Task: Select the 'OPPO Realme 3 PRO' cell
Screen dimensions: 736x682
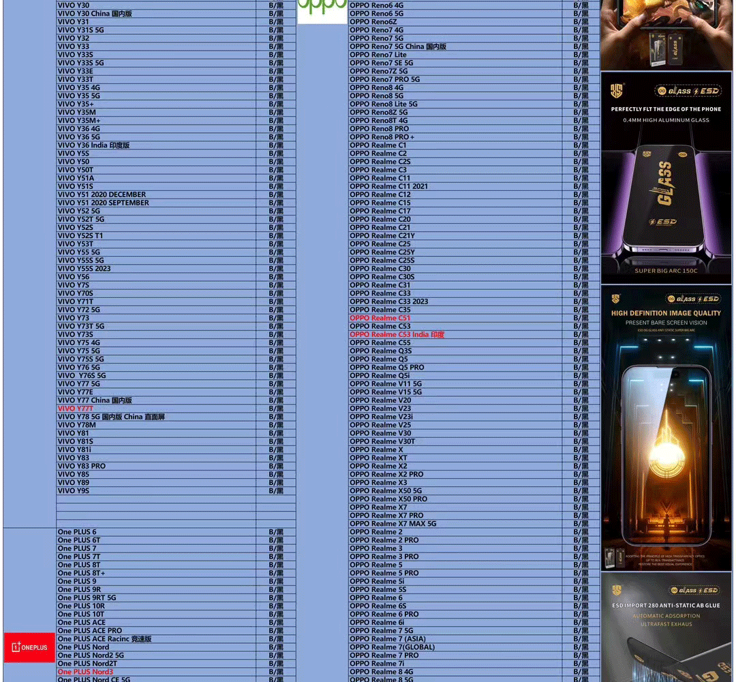Action: tap(455, 557)
